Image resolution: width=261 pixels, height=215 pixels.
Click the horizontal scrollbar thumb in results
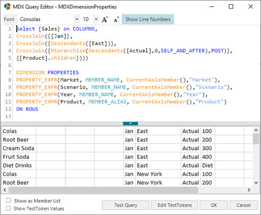pyautogui.click(x=103, y=190)
